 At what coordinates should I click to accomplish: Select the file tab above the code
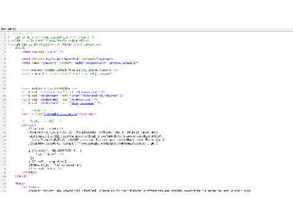click(9, 29)
